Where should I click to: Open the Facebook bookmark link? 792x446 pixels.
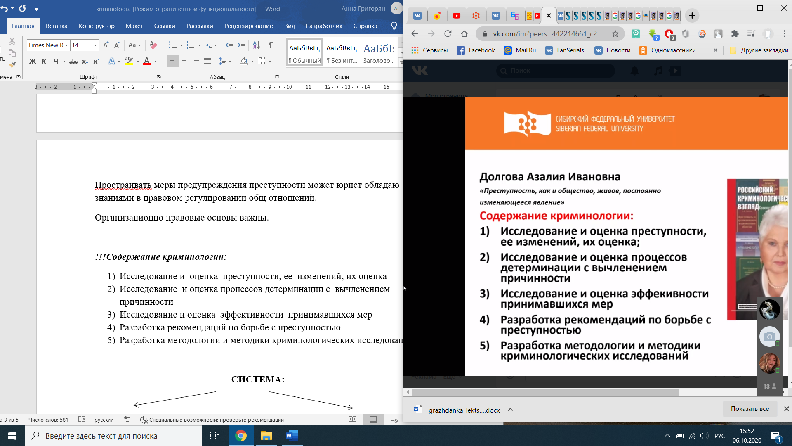[476, 50]
